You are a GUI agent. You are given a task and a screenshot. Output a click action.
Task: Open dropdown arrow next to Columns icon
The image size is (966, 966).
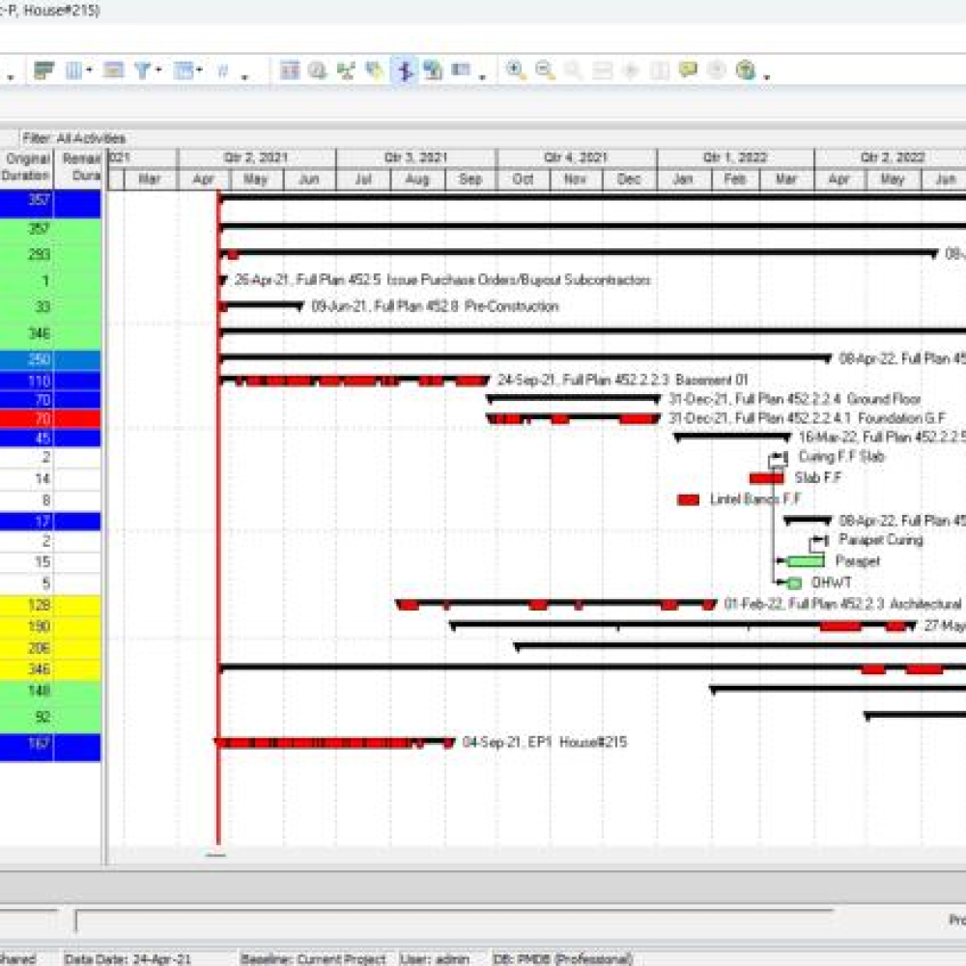point(90,71)
